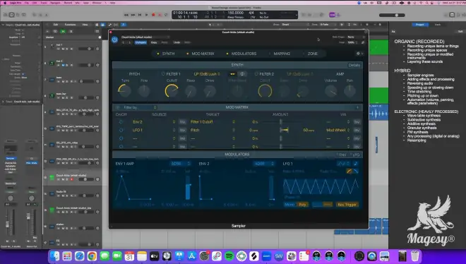This screenshot has width=466, height=264.
Task: Open the Filter 1 type LP 12dB Lush dropdown
Action: point(207,74)
